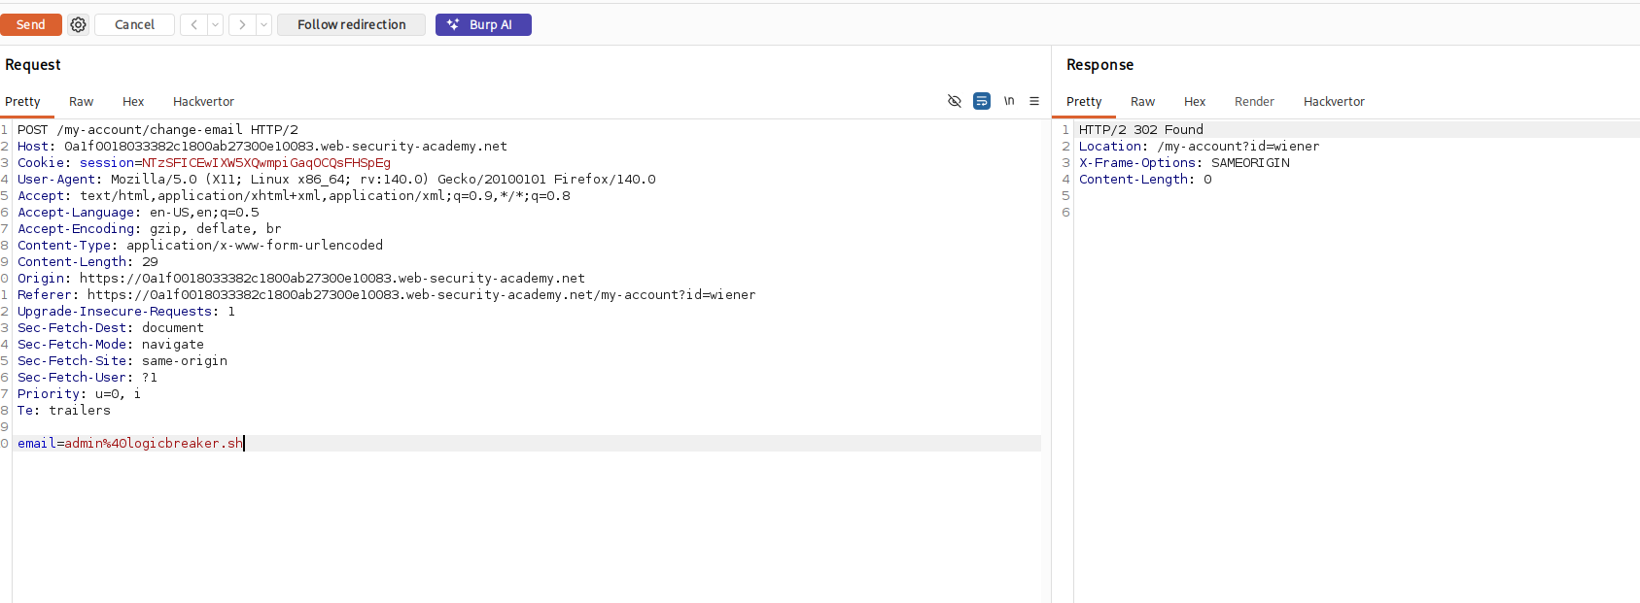Switch Request view to Pretty tab
The height and width of the screenshot is (603, 1640).
pyautogui.click(x=22, y=101)
